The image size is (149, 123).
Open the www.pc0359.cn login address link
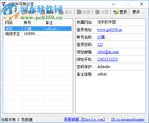110,30
